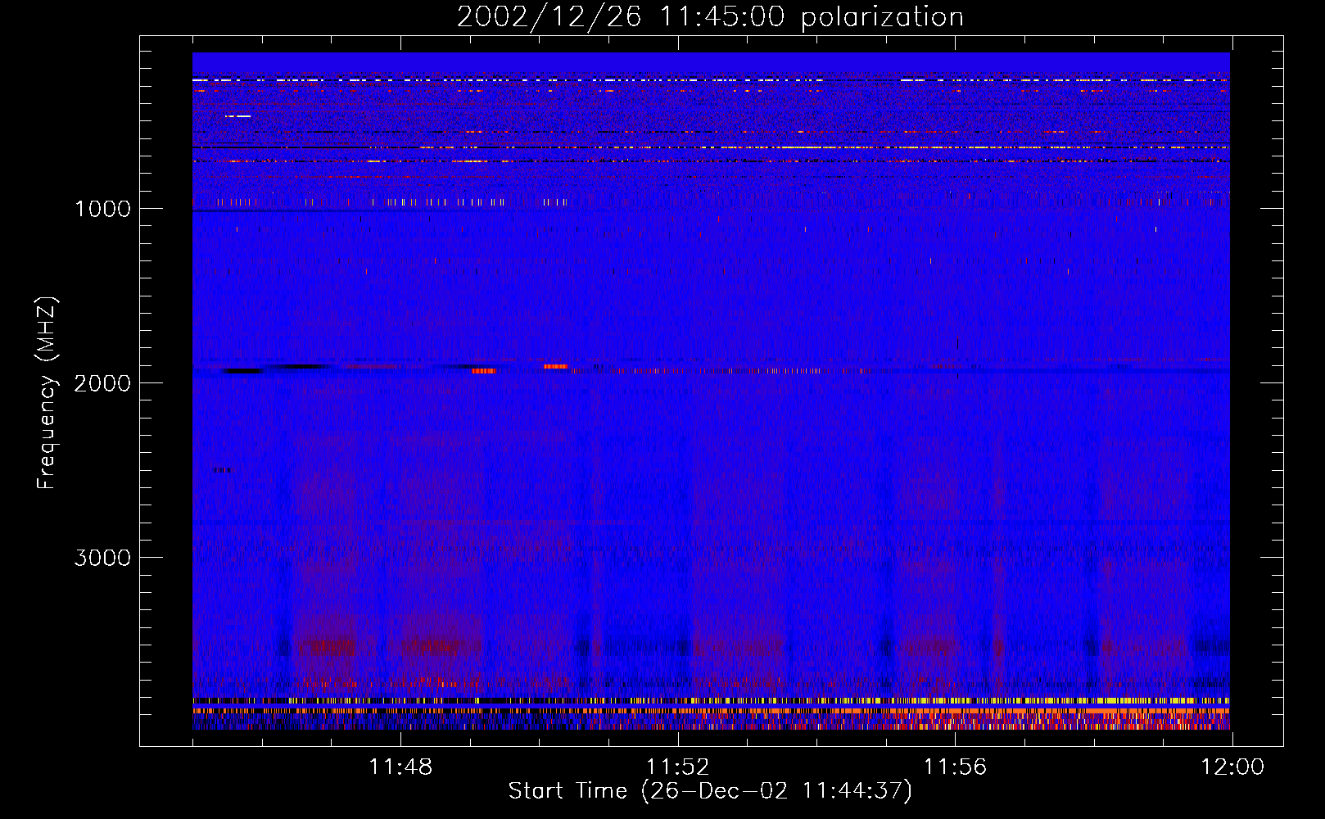Click the 11:48 time tick label

[x=400, y=767]
